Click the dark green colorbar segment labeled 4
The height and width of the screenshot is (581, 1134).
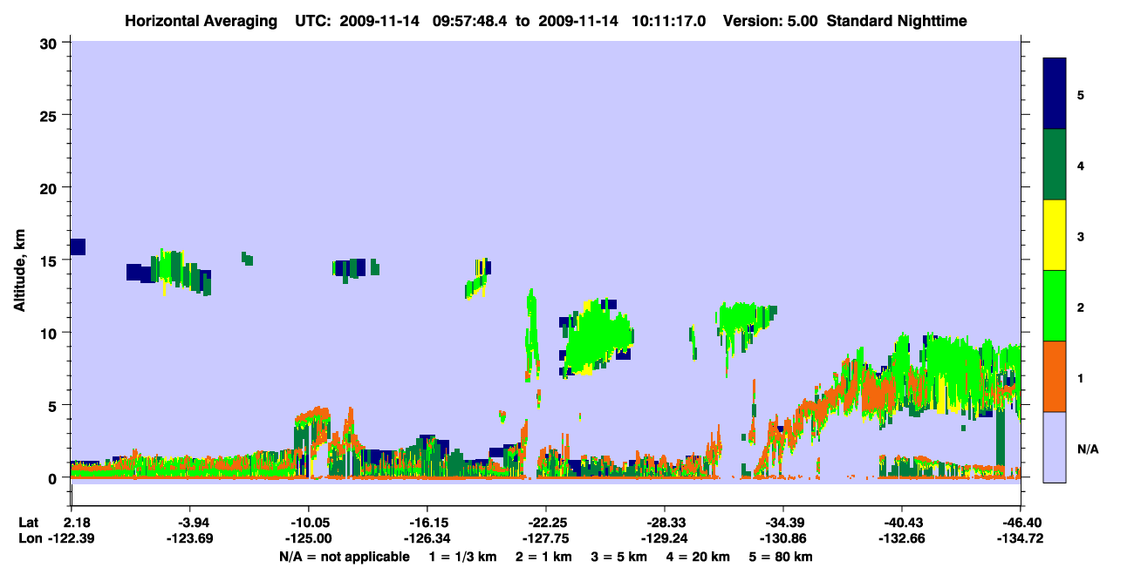1055,165
